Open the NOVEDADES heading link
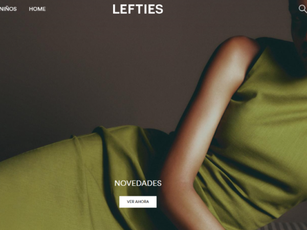 pyautogui.click(x=138, y=183)
